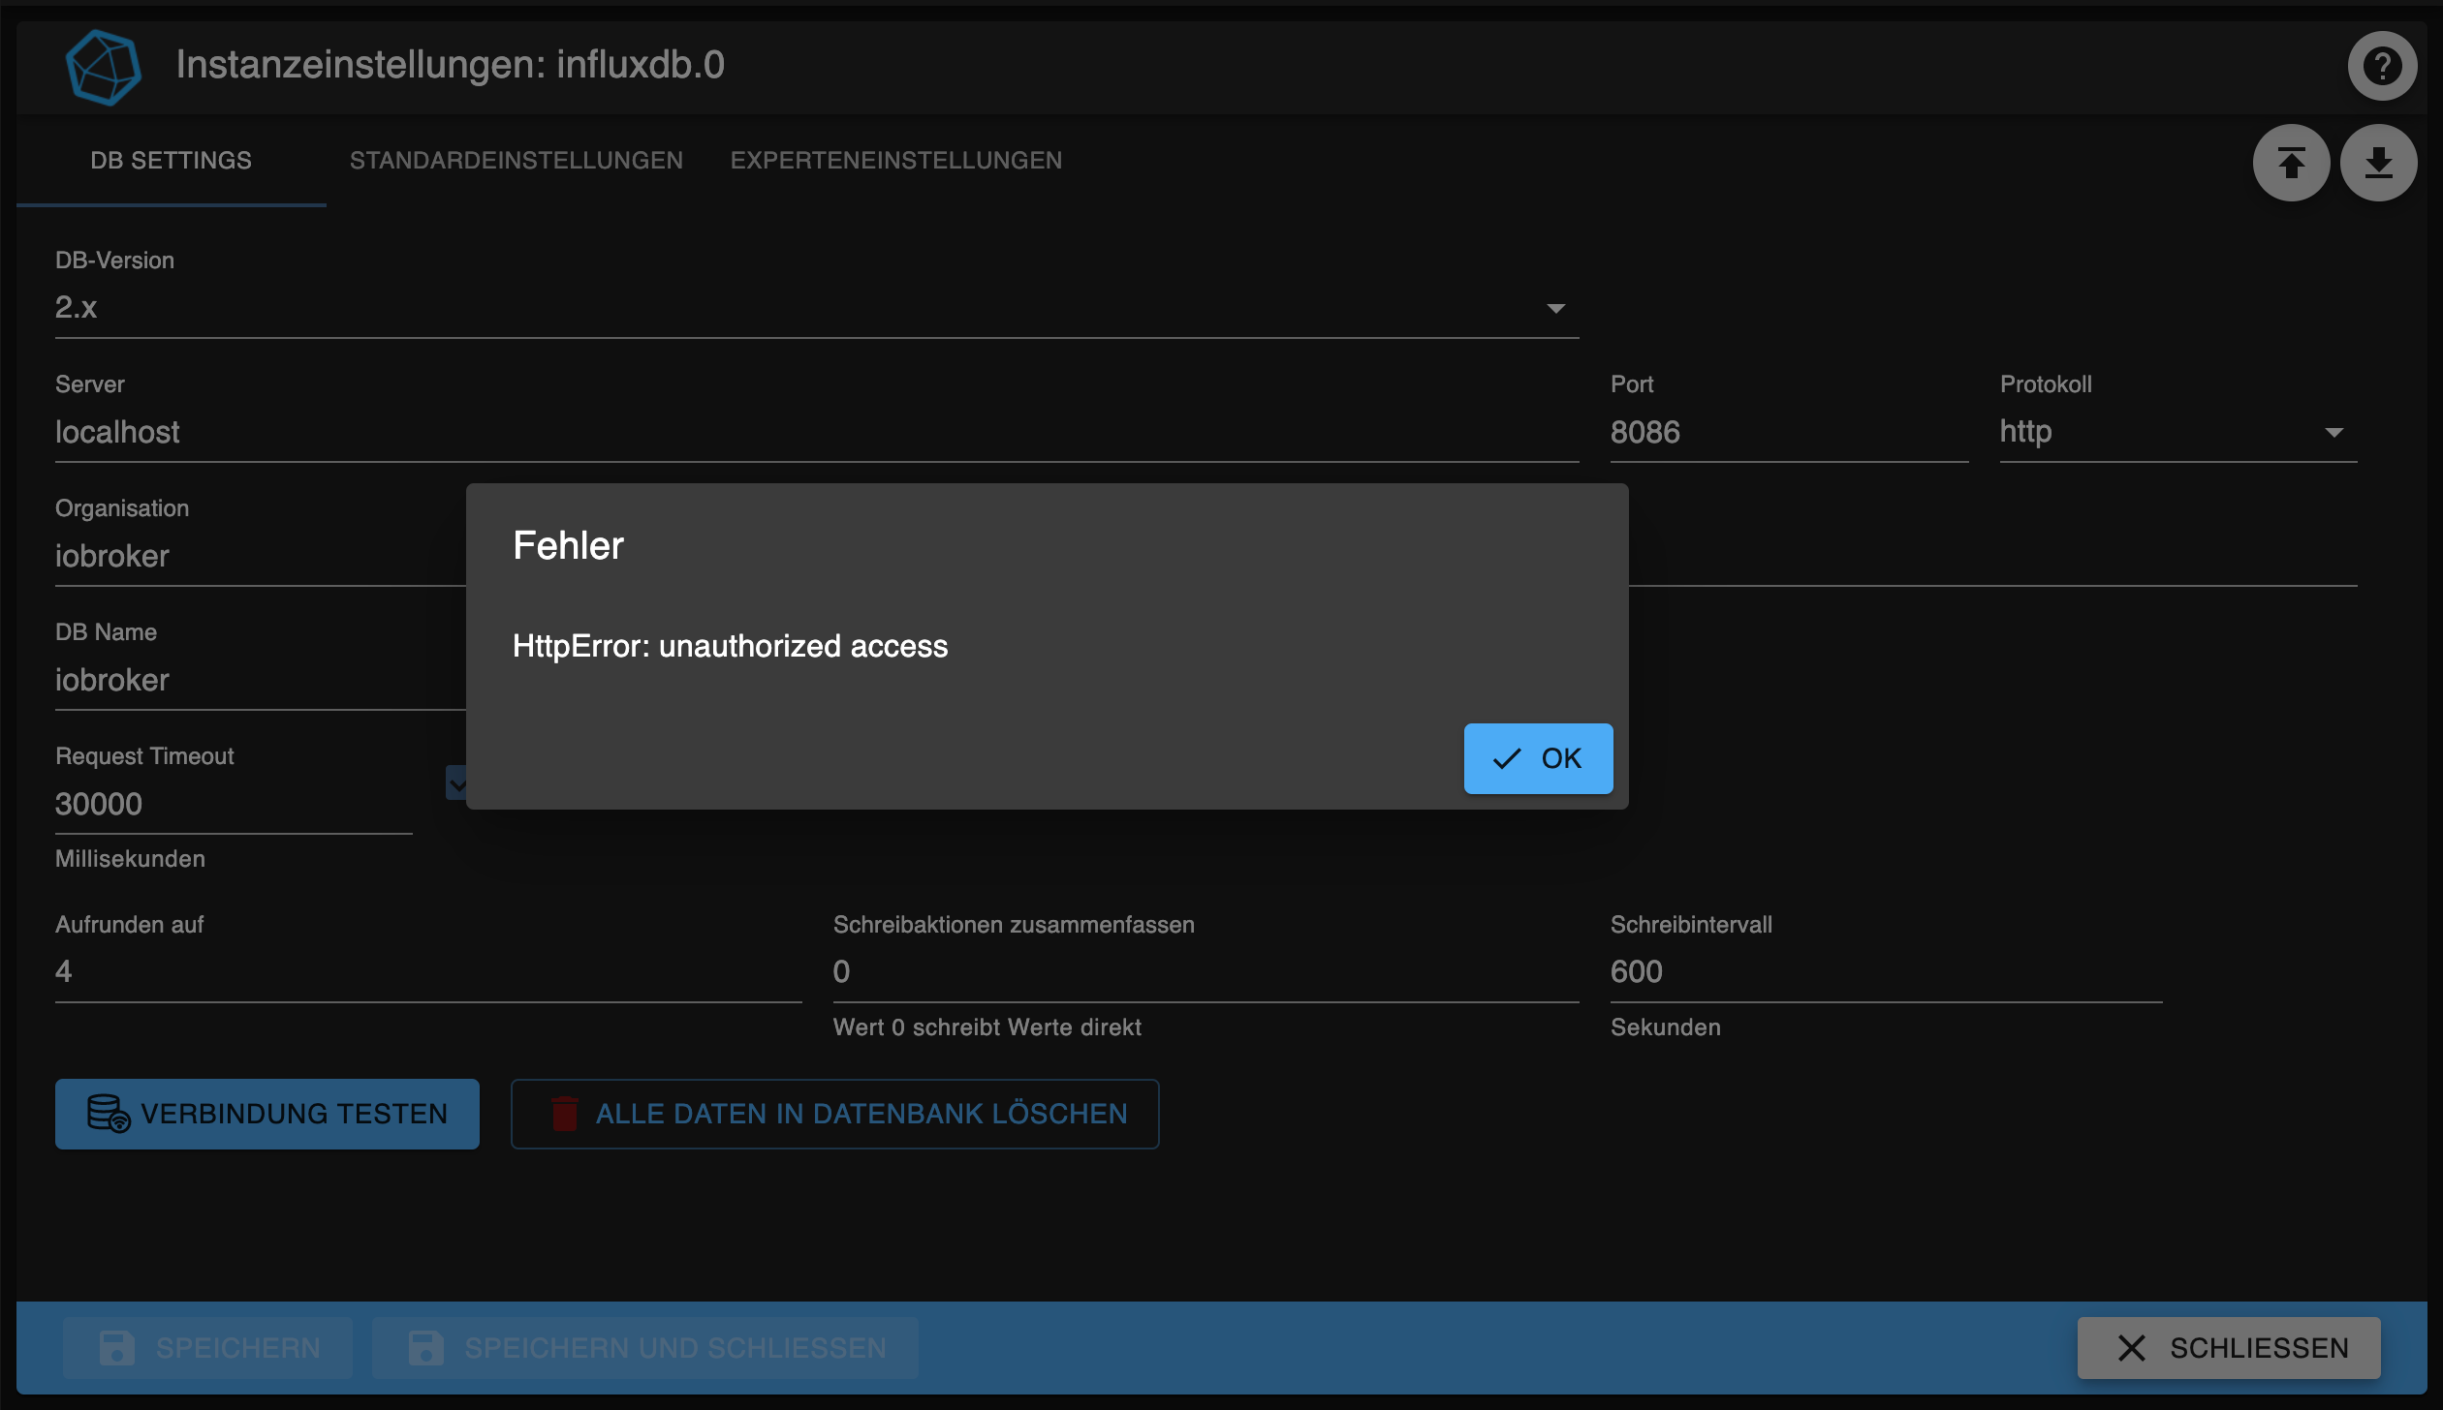
Task: Click the Millisekunden helper text
Action: click(x=130, y=859)
